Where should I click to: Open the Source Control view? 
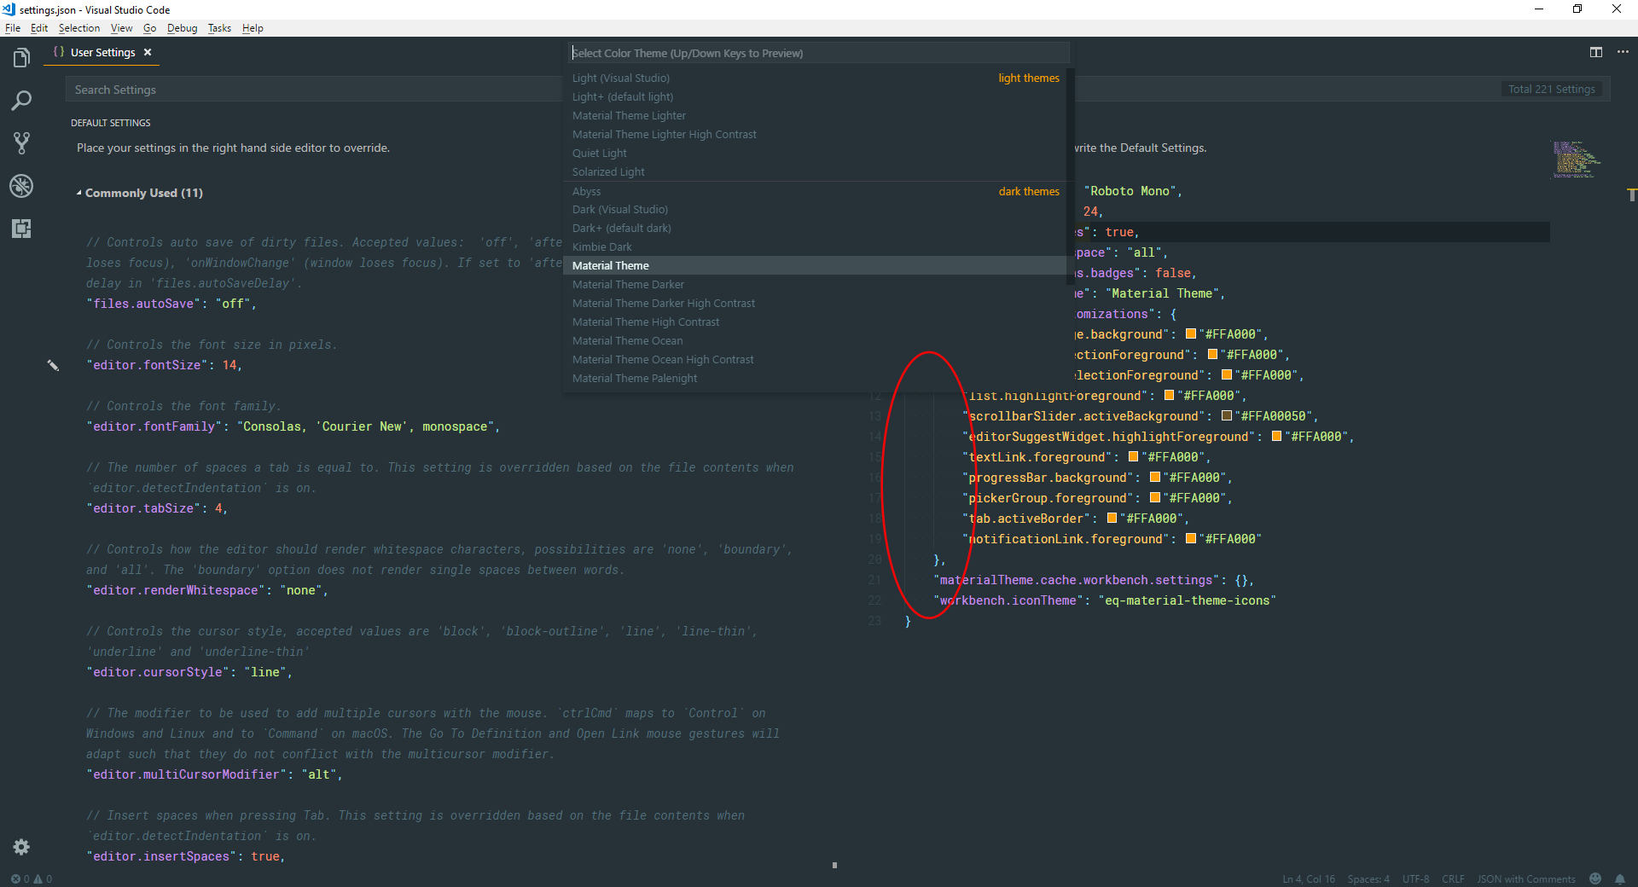pos(21,143)
